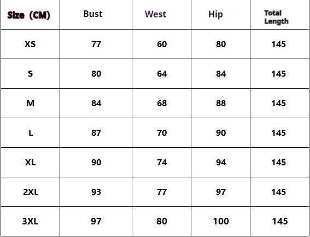Select bust value 93 in 2XL row
Screen dimensions: 310x237
tap(96, 192)
